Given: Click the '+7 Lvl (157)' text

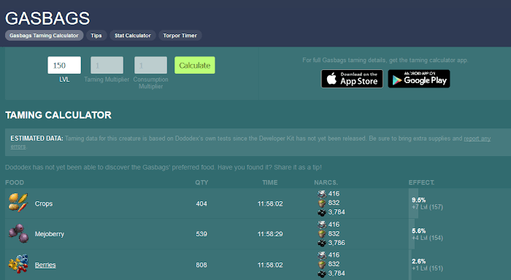Looking at the screenshot, I should tap(427, 207).
